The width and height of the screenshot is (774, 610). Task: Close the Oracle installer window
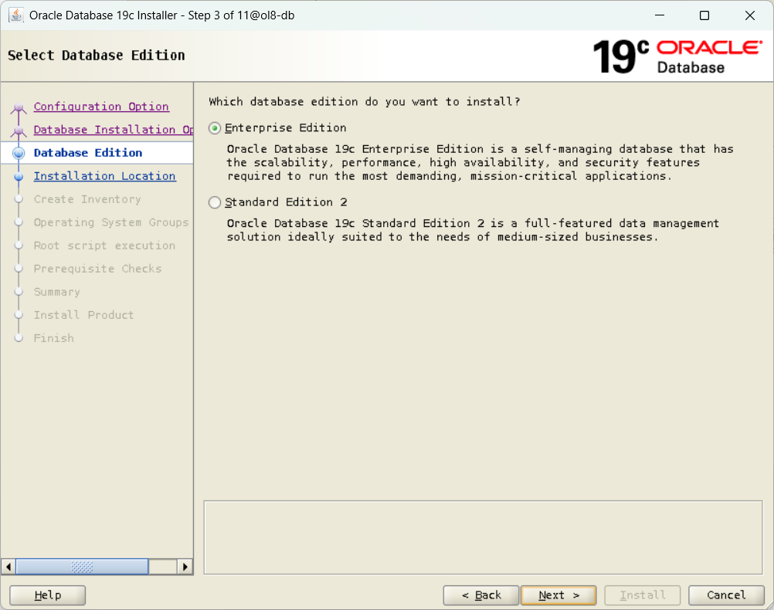(x=750, y=15)
